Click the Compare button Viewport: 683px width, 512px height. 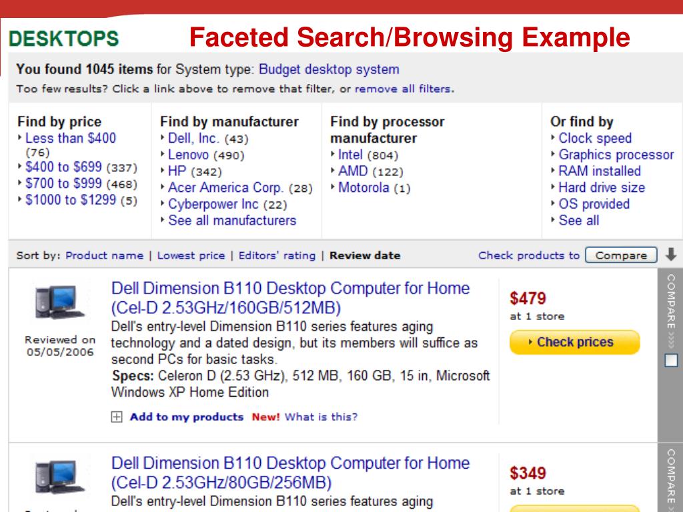(621, 255)
